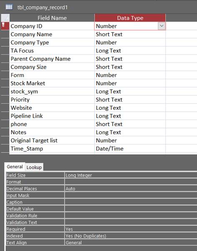This screenshot has height=251, width=197.
Task: Open the Data Type dropdown for Company ID
Action: tap(162, 26)
